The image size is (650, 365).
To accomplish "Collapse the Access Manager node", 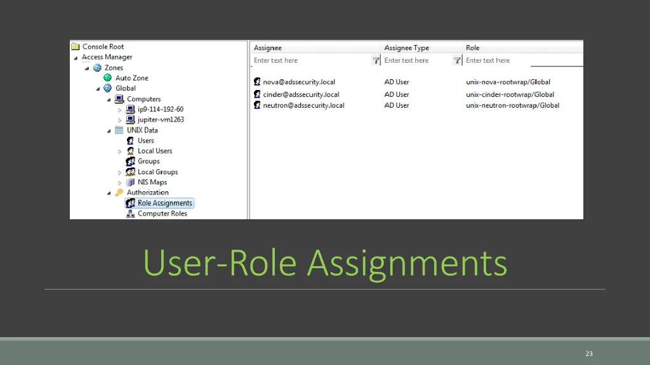I will pos(76,58).
